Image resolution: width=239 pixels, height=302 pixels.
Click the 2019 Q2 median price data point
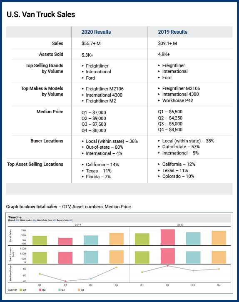pos(65,281)
